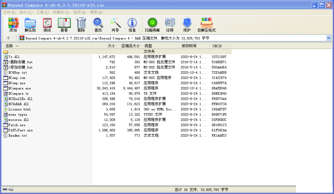The image size is (334, 194).
Task: Open the 文件(F) menu
Action: [9, 12]
